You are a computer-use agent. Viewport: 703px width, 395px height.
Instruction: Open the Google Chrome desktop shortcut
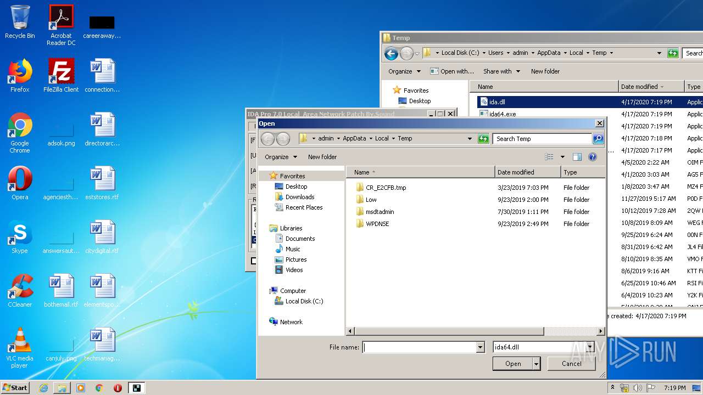tap(20, 133)
